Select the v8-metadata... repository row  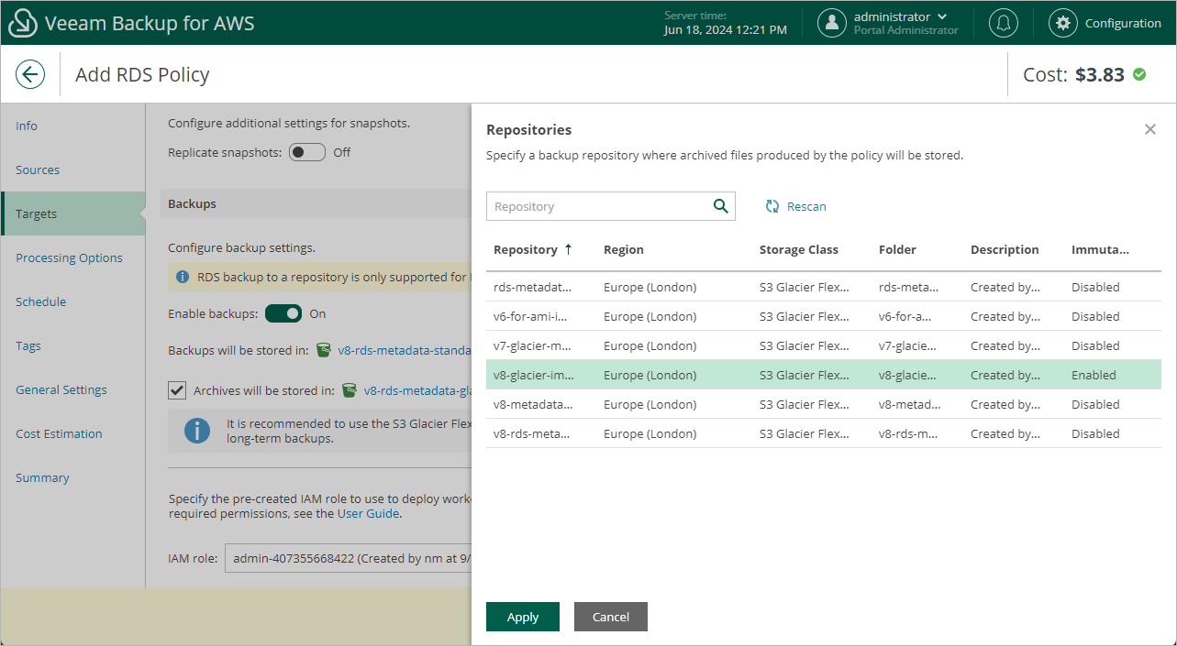pyautogui.click(x=824, y=404)
